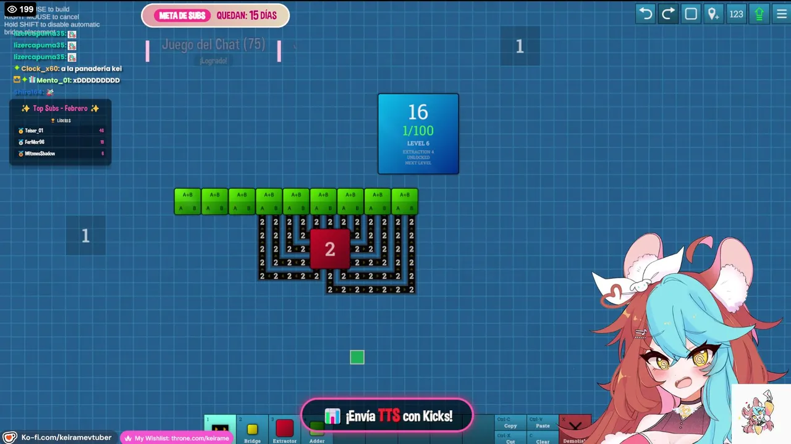791x444 pixels.
Task: Click the Top Subs - Febrero header
Action: pos(61,109)
